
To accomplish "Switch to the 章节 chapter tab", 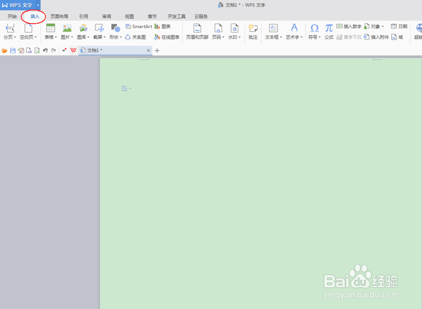I will (152, 16).
